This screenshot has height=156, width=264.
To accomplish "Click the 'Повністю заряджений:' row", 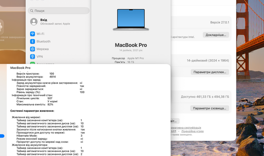I will [50, 86].
